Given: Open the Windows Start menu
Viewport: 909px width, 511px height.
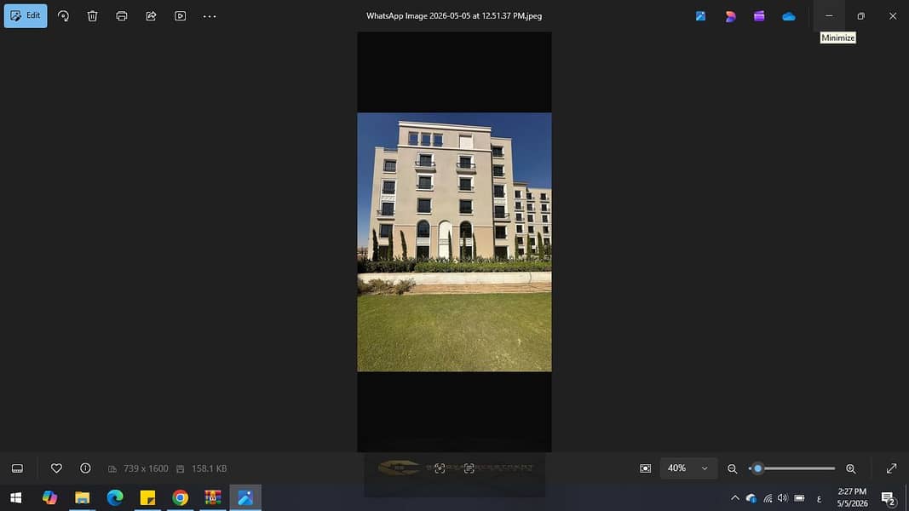Looking at the screenshot, I should (x=16, y=497).
